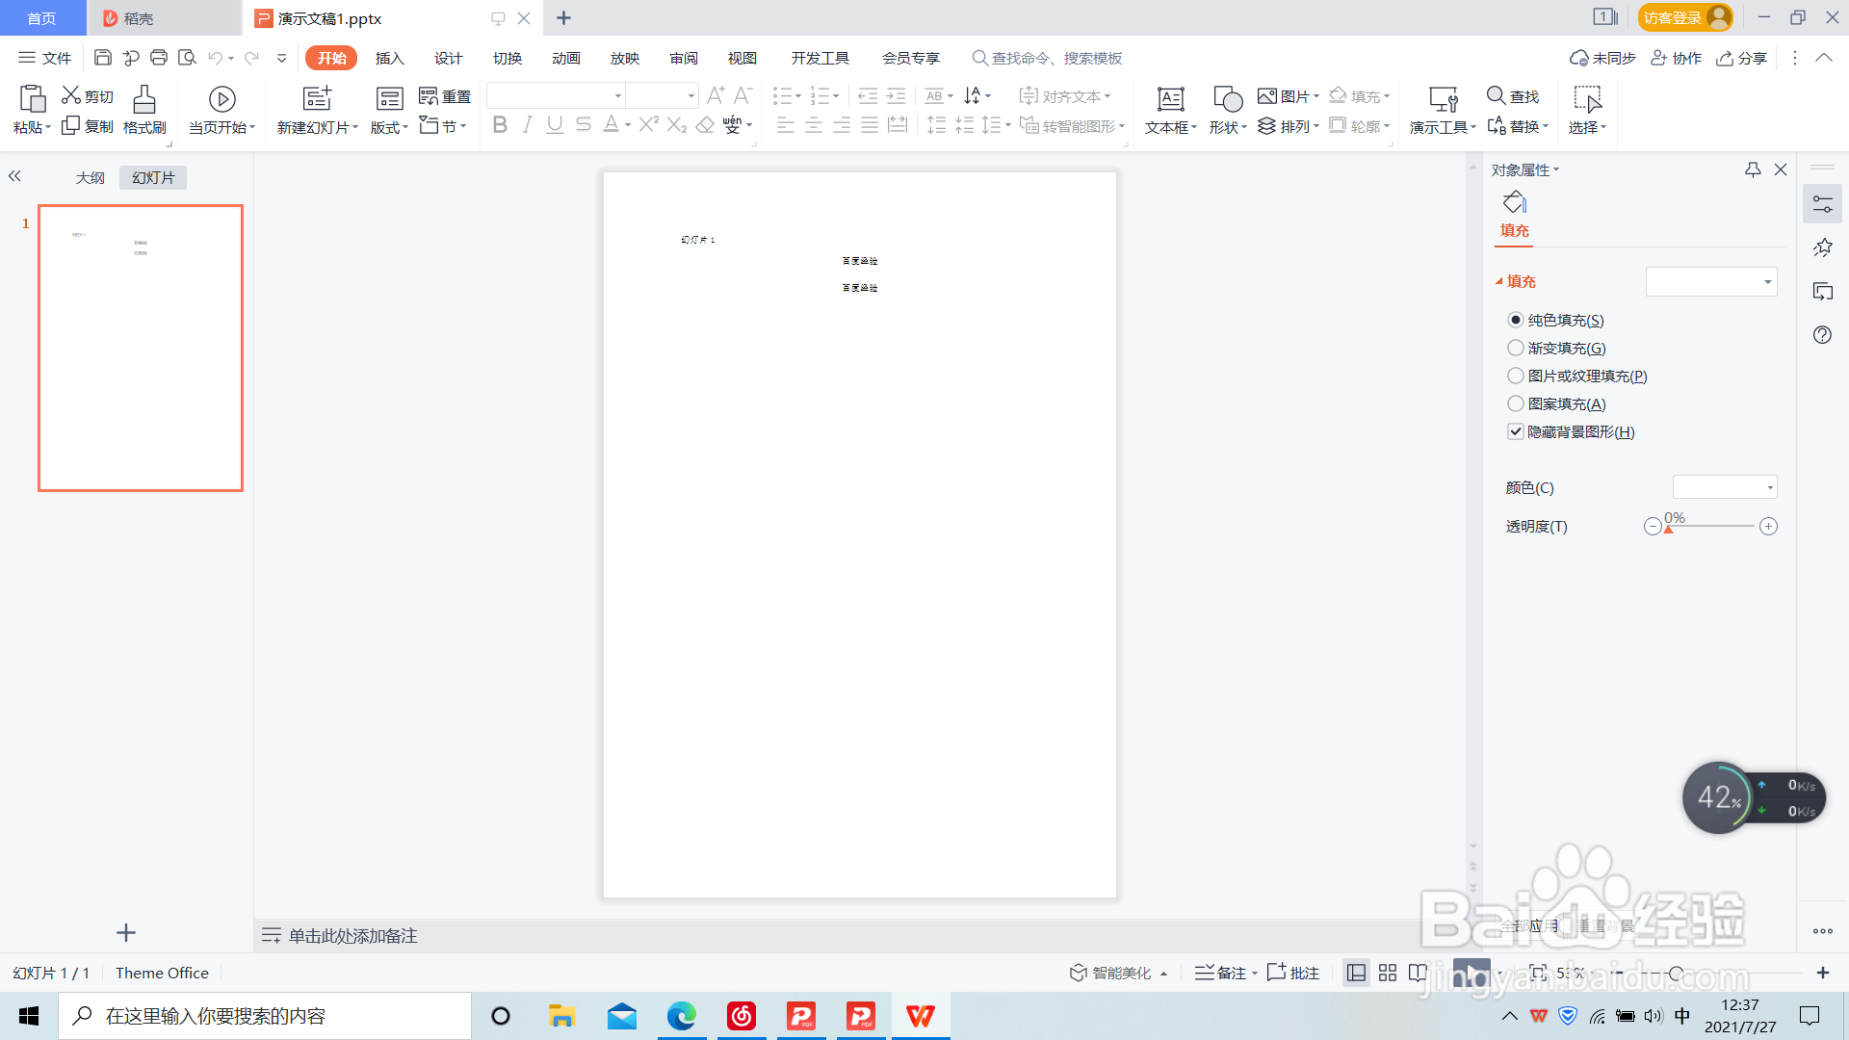Viewport: 1849px width, 1040px height.
Task: Select Picture or Texture Fill radio button
Action: point(1516,376)
